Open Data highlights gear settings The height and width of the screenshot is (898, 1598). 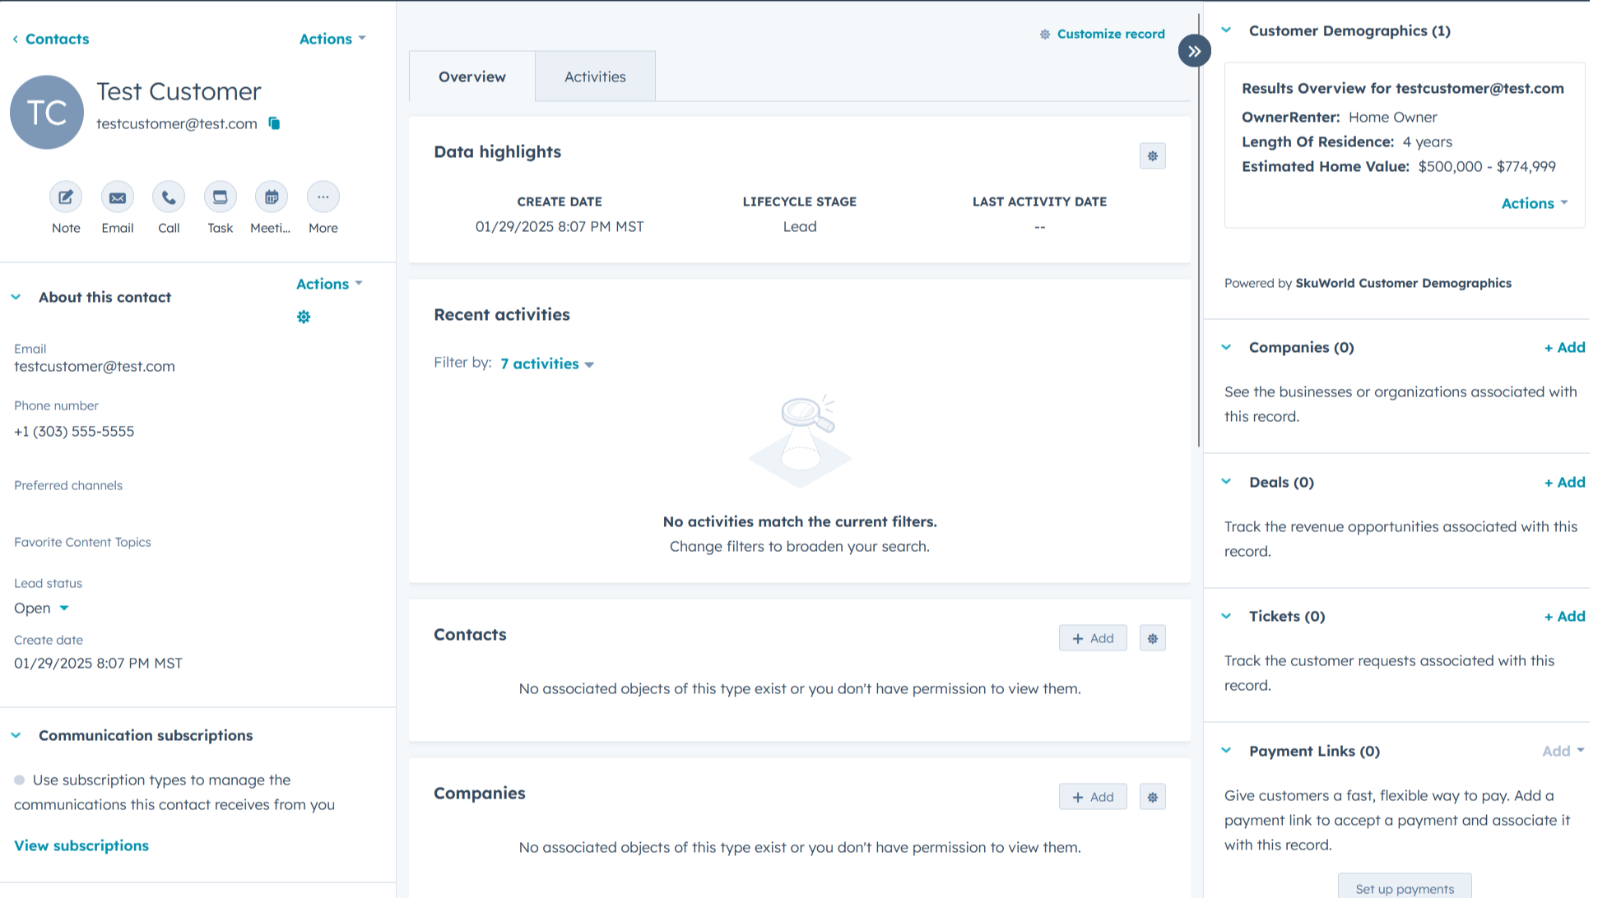pyautogui.click(x=1152, y=156)
